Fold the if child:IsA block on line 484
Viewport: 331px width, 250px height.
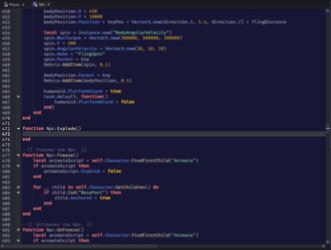tap(18, 192)
